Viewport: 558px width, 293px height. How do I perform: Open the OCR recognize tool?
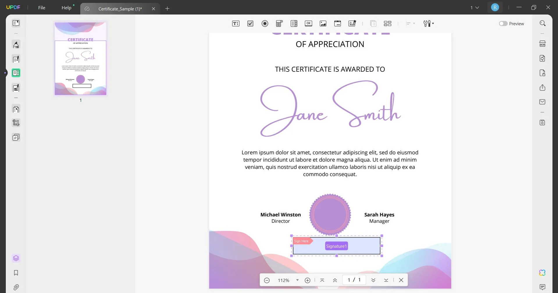click(543, 44)
